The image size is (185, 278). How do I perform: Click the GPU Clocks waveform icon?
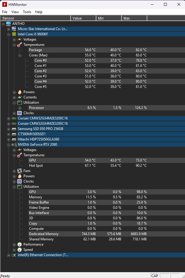click(x=20, y=181)
